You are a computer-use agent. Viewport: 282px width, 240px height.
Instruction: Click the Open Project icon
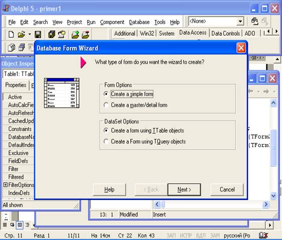pyautogui.click(x=62, y=34)
